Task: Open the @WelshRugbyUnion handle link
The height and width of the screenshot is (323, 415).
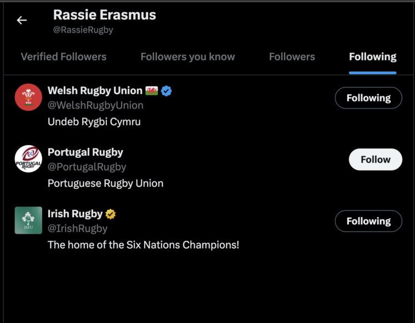Action: coord(95,105)
